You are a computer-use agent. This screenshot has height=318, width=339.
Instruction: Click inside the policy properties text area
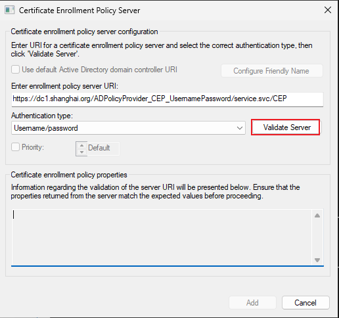(x=162, y=237)
